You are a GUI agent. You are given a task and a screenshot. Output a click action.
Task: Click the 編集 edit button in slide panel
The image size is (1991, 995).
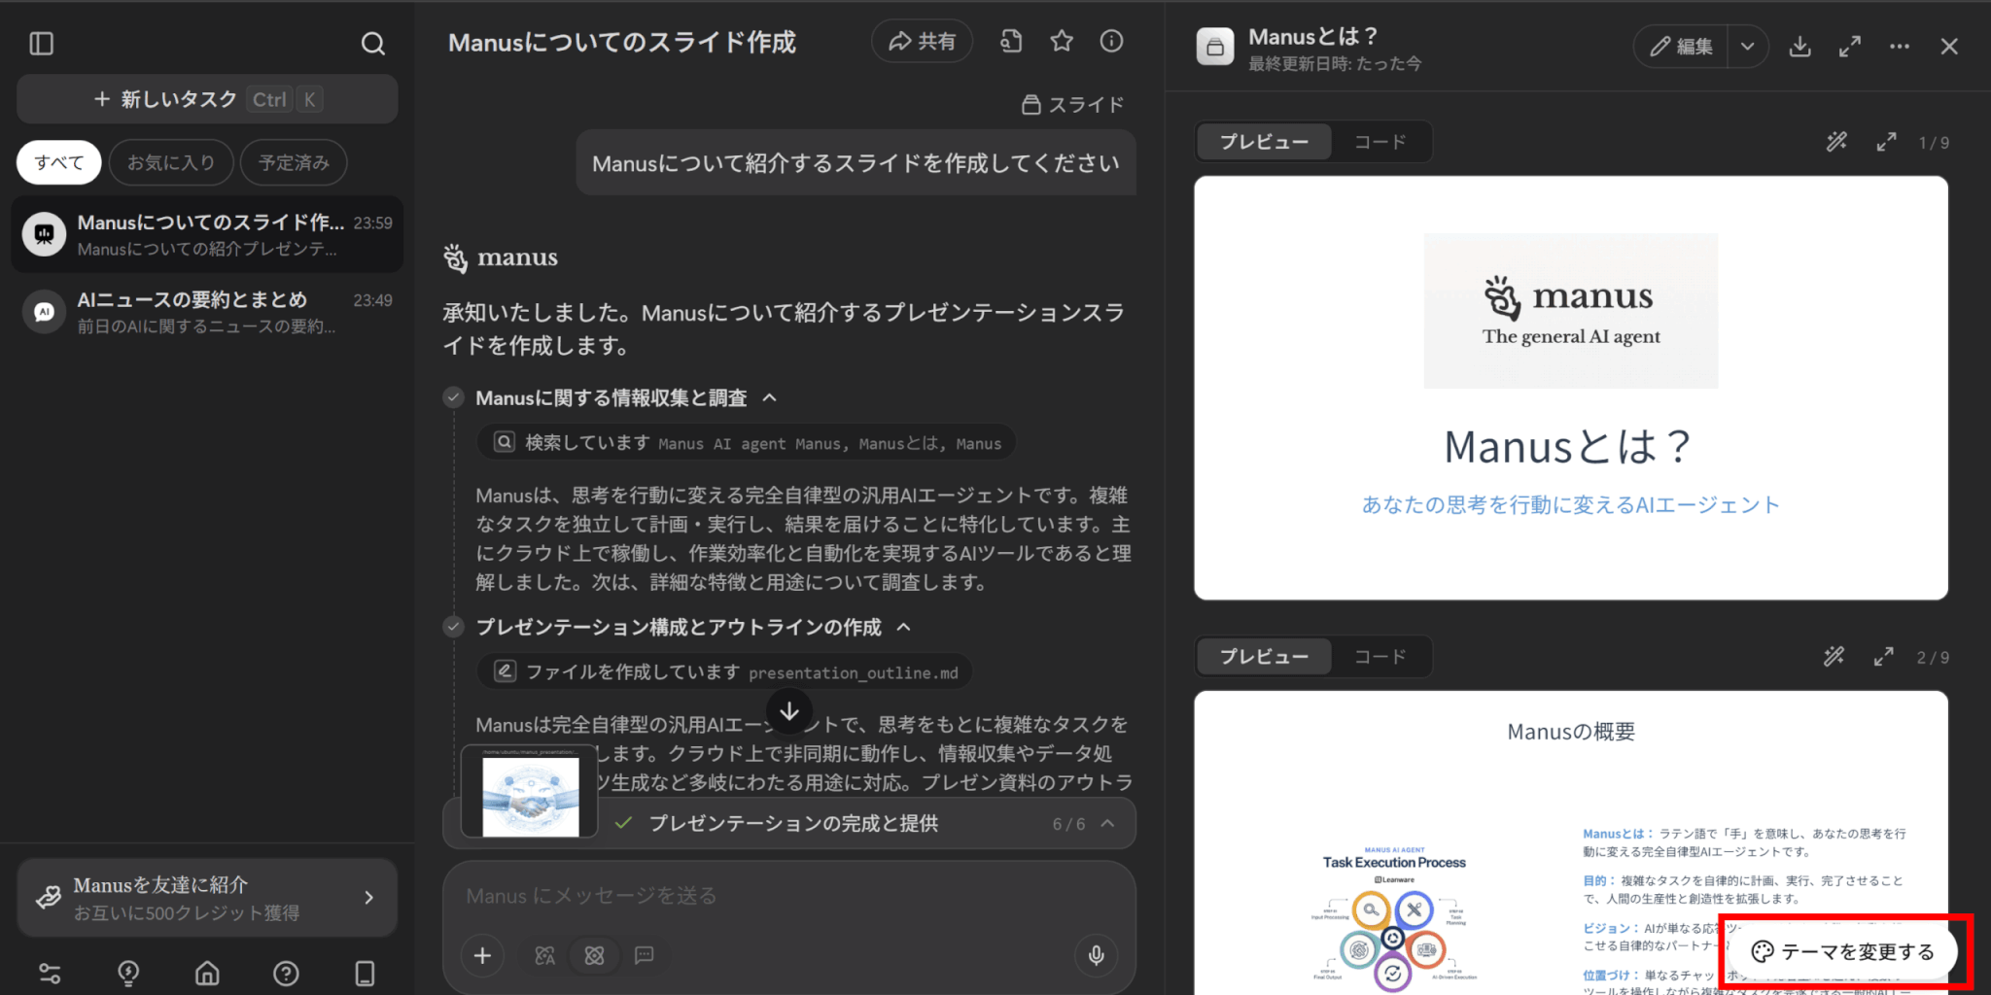click(x=1681, y=46)
